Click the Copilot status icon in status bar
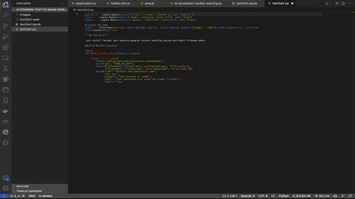Image resolution: width=355 pixels, height=199 pixels. (x=335, y=196)
